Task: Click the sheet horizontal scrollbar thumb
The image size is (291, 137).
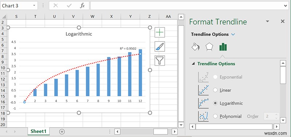Action: pyautogui.click(x=160, y=132)
